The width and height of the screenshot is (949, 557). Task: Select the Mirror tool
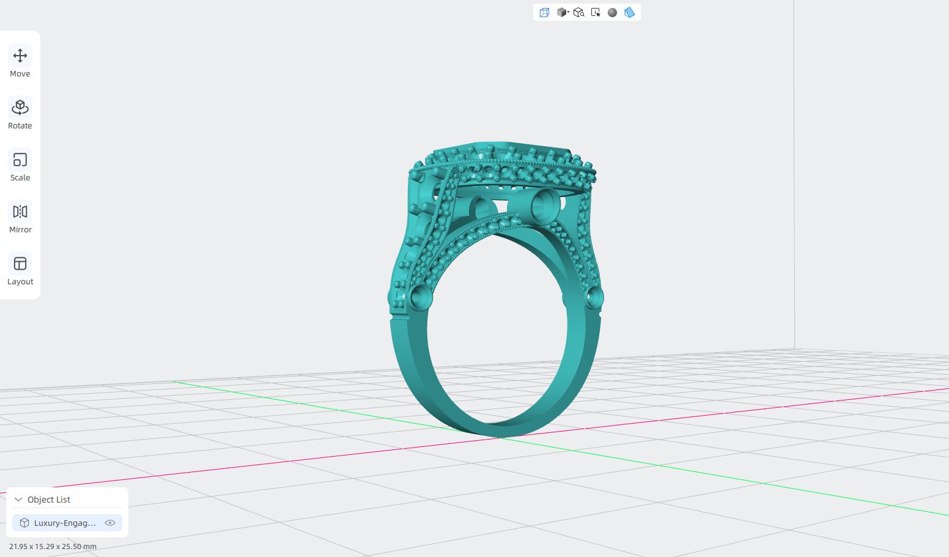click(x=20, y=218)
